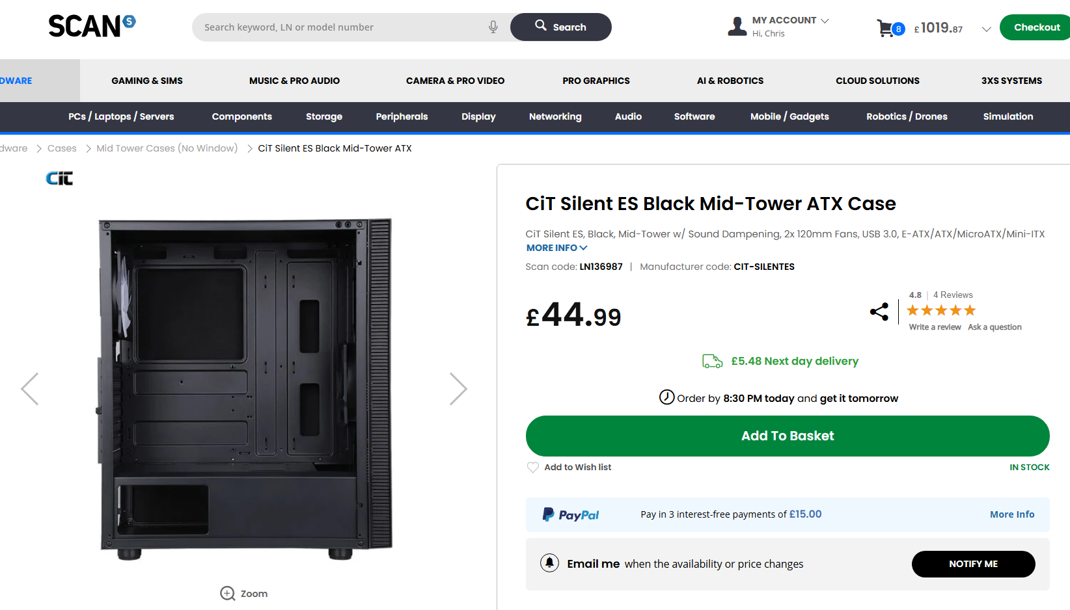Click the share icon
The image size is (1070, 610).
tap(879, 312)
